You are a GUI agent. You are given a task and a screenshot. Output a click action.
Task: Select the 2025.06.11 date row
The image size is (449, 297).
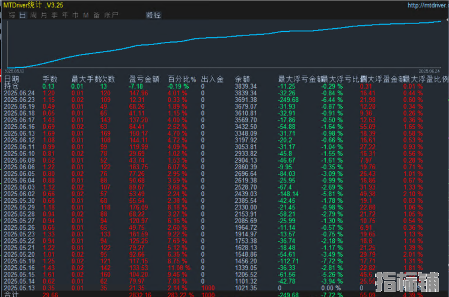coord(19,147)
